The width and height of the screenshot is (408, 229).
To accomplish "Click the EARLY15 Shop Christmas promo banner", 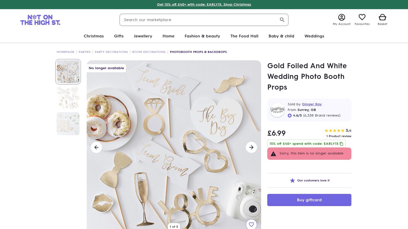I will [204, 5].
